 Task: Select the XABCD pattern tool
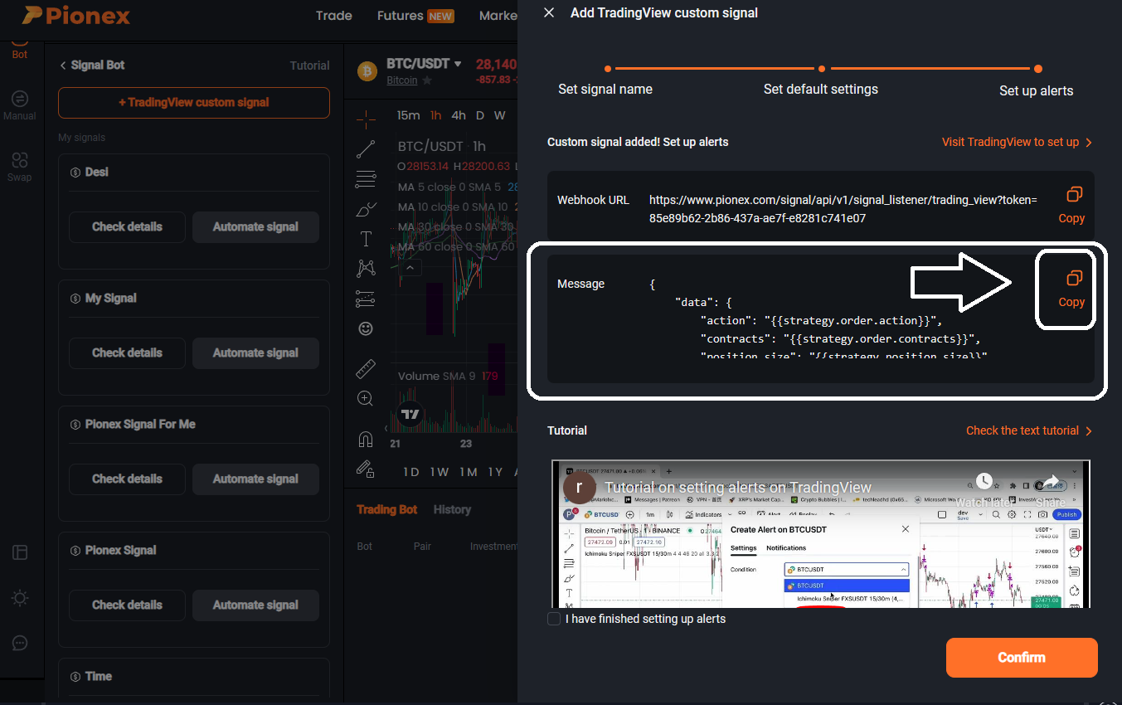365,268
